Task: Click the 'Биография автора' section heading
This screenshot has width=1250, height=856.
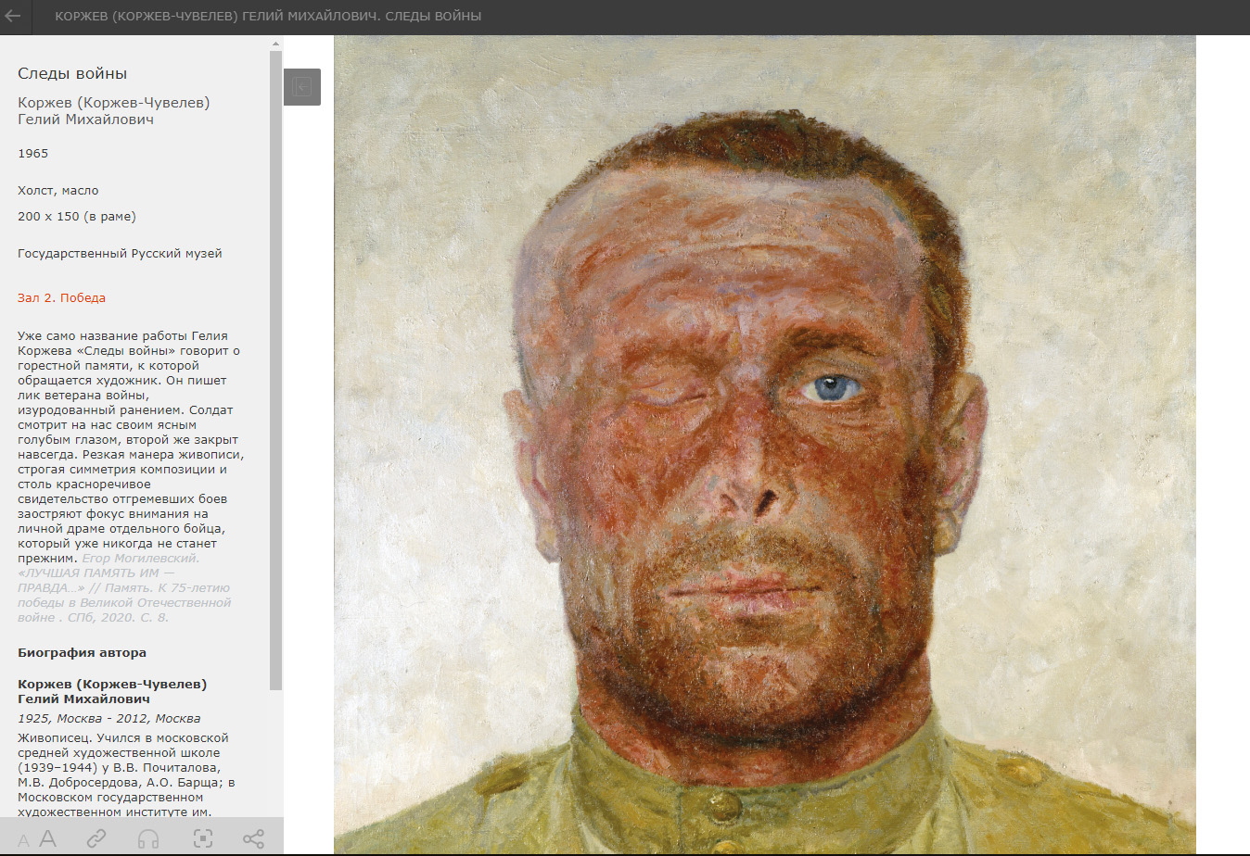Action: [82, 653]
